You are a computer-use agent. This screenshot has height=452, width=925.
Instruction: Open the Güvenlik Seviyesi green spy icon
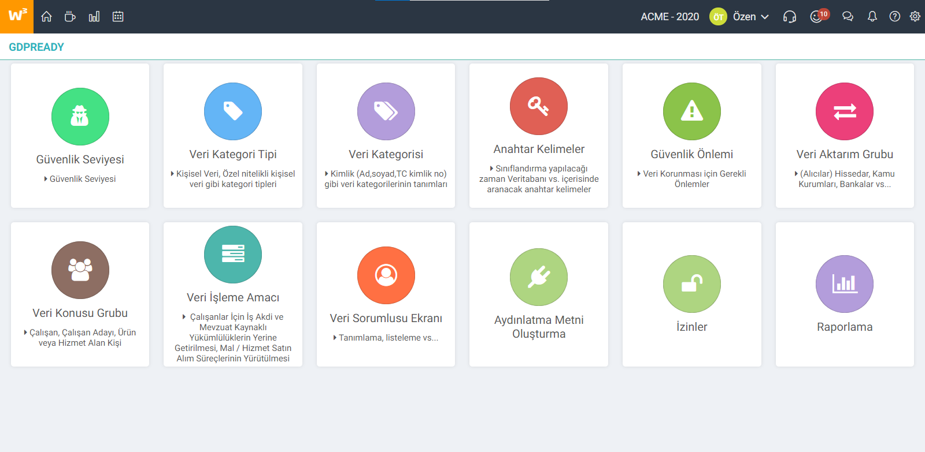point(80,117)
